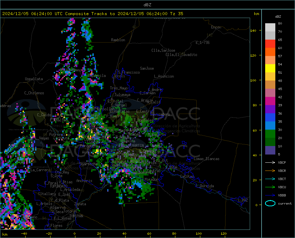Click the 'Divisadero' map label
This screenshot has height=238, width=295.
(x=160, y=114)
